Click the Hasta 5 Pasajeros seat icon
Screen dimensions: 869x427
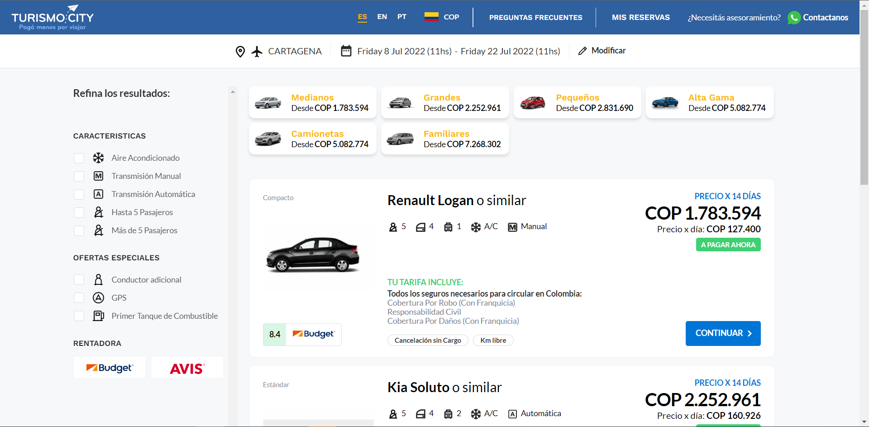tap(98, 212)
